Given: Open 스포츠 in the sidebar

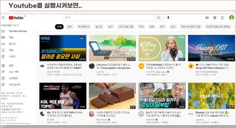Looking at the screenshot, I should [x=12, y=57].
